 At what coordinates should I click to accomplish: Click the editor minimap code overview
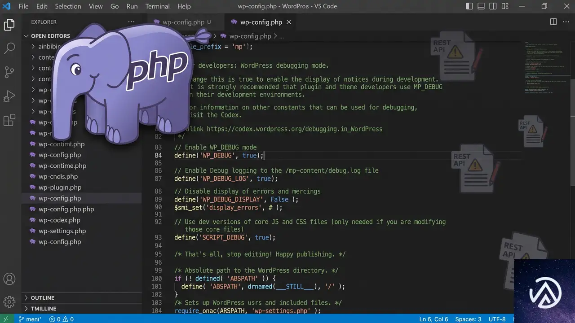[545, 67]
